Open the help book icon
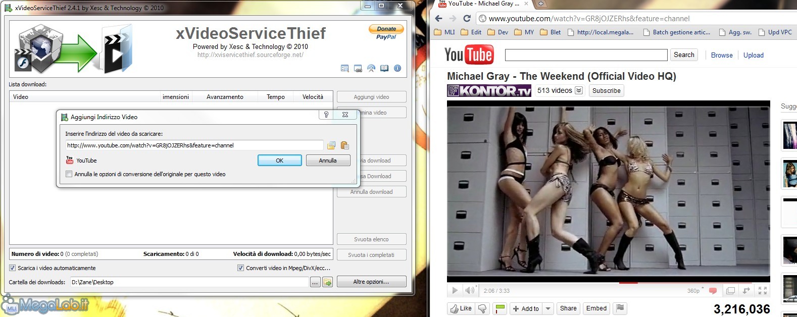The image size is (797, 317). click(x=384, y=68)
